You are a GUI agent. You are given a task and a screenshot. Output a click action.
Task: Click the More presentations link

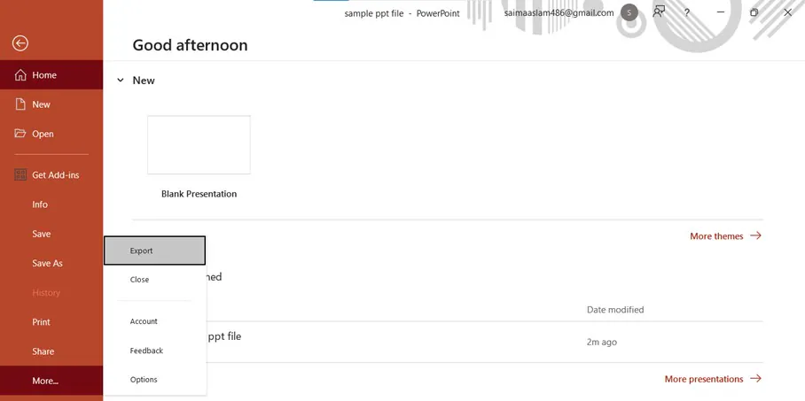(x=712, y=379)
